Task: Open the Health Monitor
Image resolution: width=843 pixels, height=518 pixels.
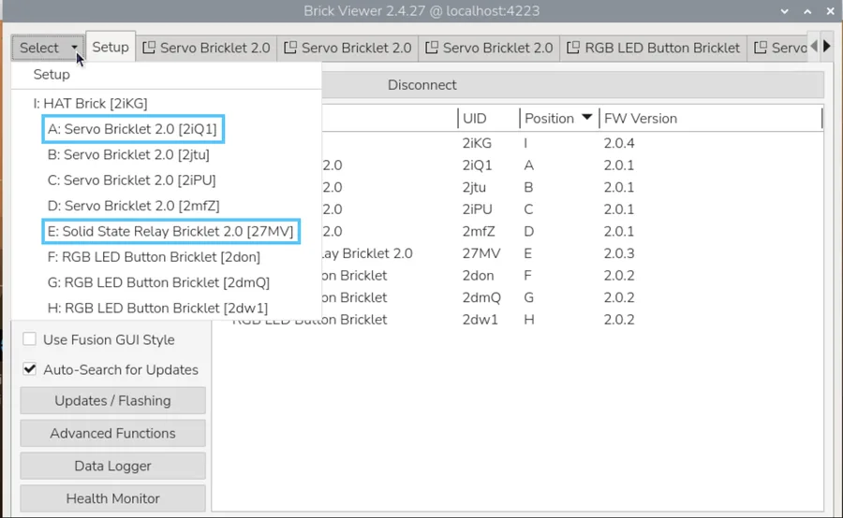Action: 113,498
